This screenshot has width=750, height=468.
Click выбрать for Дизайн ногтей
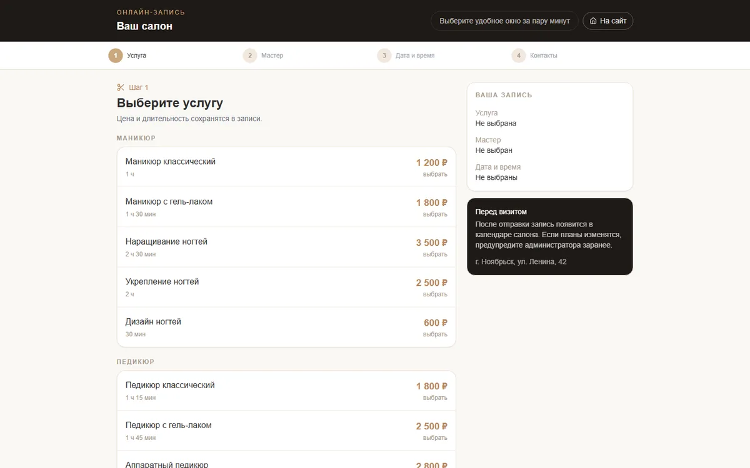(435, 334)
